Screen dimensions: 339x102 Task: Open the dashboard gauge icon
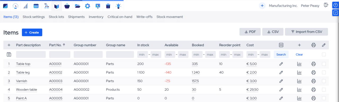click(x=15, y=6)
